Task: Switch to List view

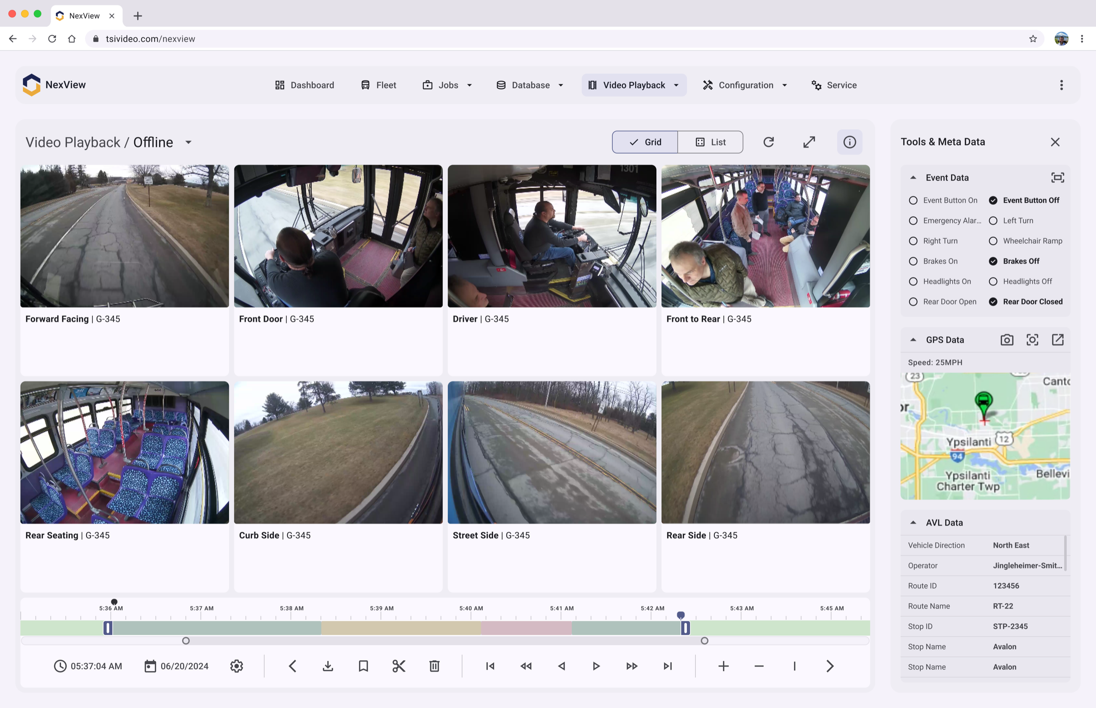Action: point(710,142)
